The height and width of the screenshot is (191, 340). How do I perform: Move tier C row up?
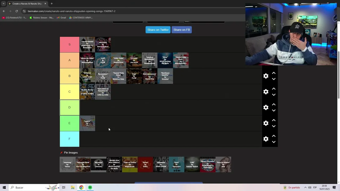[274, 89]
